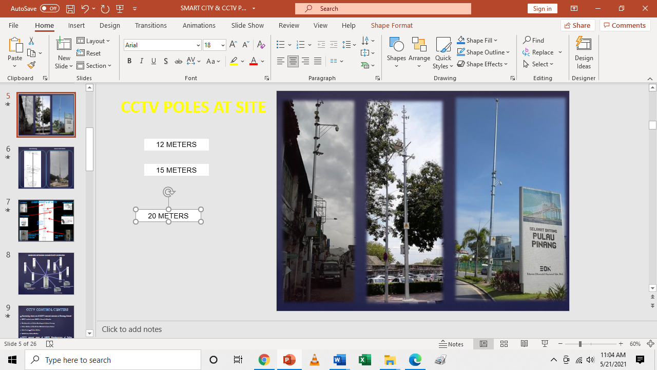The height and width of the screenshot is (370, 657).
Task: Click the Comments button
Action: click(x=625, y=25)
